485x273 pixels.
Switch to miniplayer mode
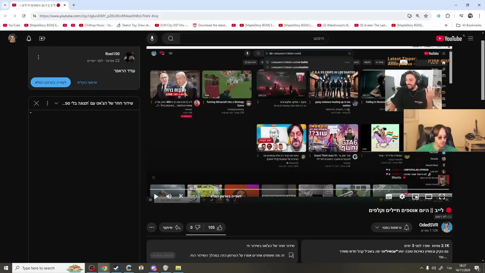(x=416, y=196)
